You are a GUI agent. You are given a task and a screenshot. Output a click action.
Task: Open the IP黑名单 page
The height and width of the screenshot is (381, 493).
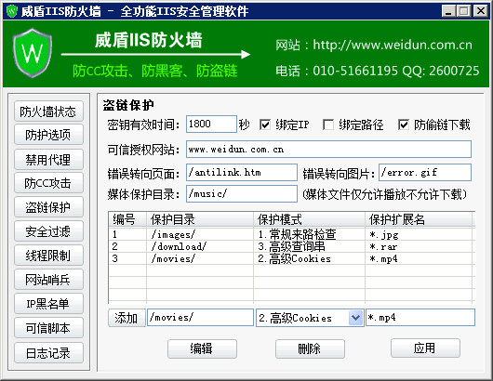click(48, 304)
